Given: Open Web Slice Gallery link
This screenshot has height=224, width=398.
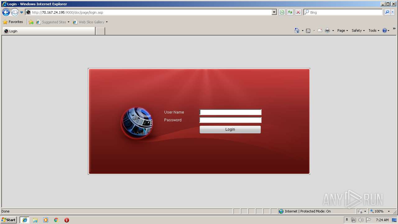Looking at the screenshot, I should click(89, 22).
